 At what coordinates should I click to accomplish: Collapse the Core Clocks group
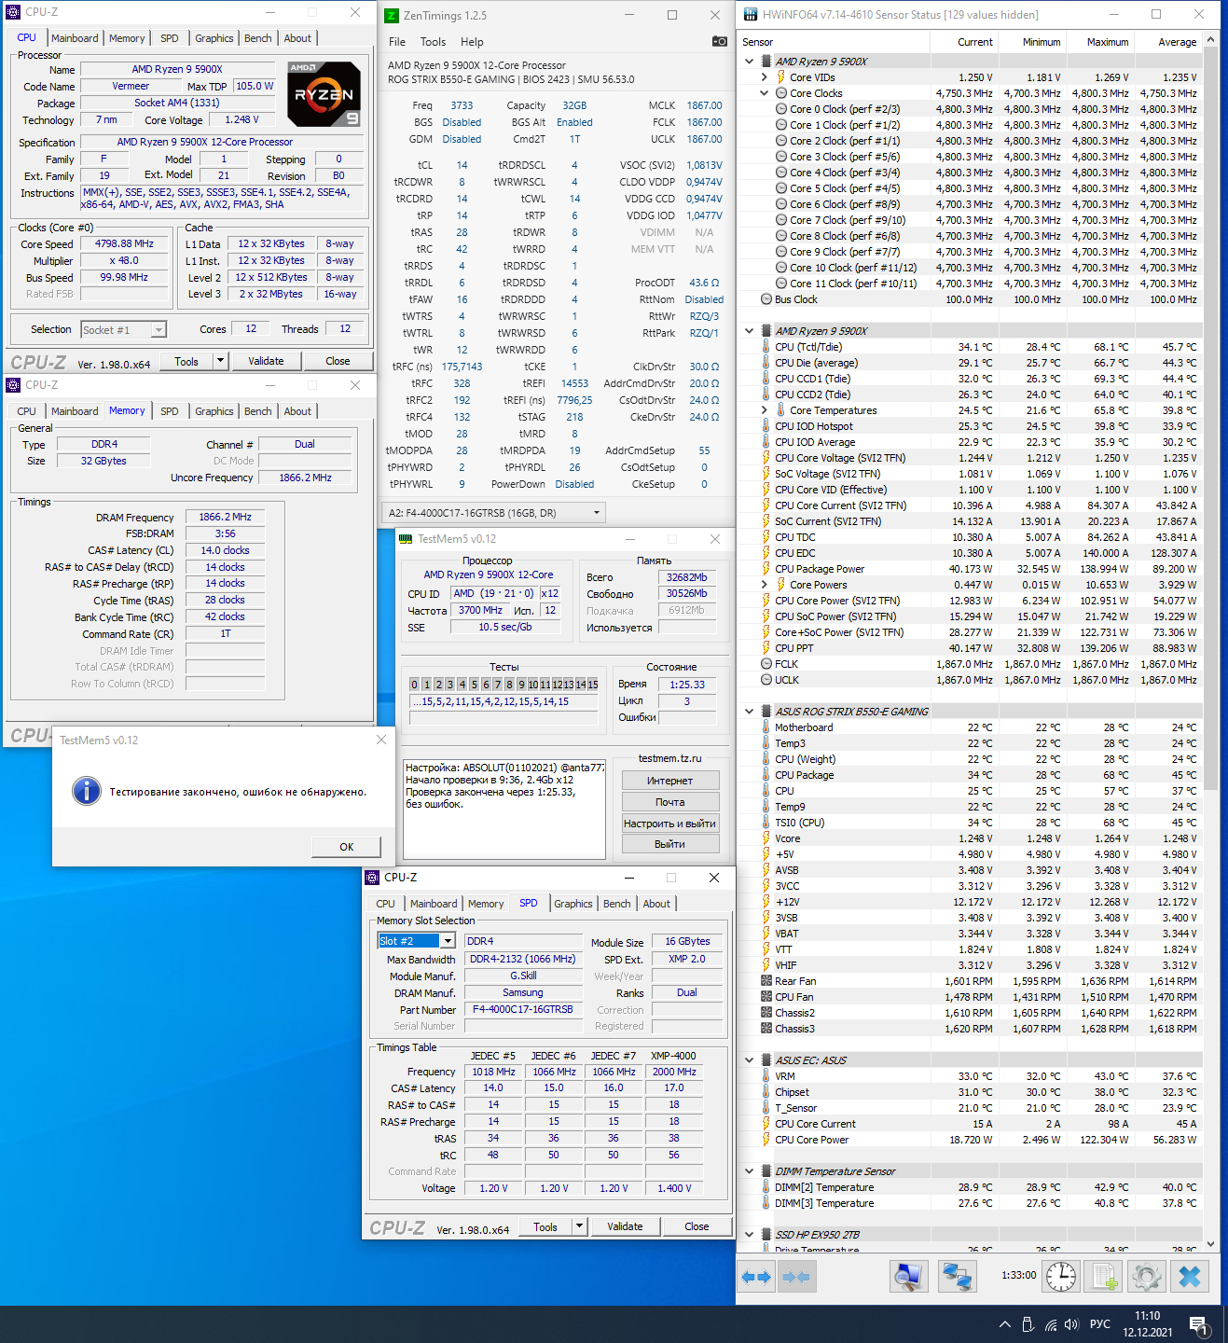(764, 93)
